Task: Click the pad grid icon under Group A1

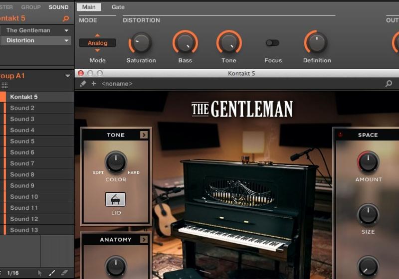Action: pos(4,85)
